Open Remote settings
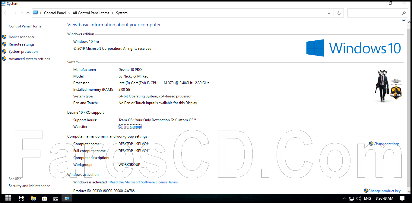412x203 pixels. (21, 44)
